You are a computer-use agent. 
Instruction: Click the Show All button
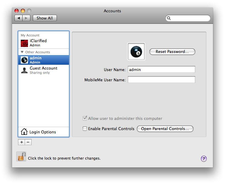point(45,18)
